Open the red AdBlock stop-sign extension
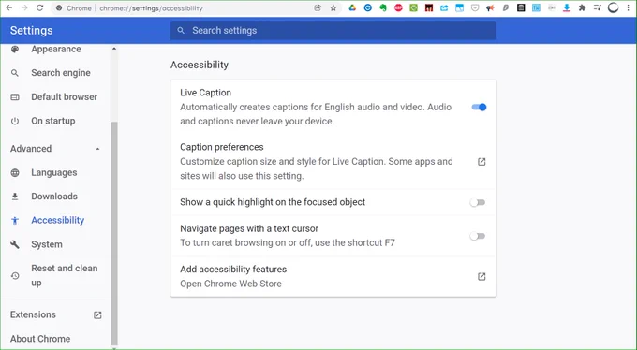 tap(398, 7)
